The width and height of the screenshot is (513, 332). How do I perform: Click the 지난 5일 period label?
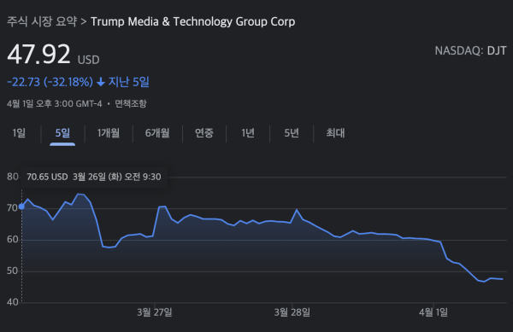click(129, 82)
